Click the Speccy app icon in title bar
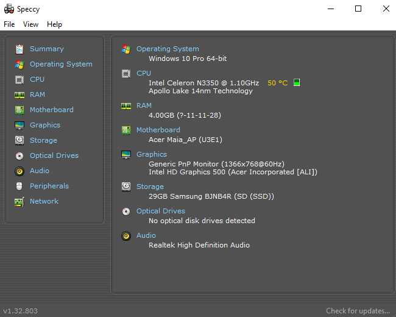This screenshot has width=396, height=317. 9,9
